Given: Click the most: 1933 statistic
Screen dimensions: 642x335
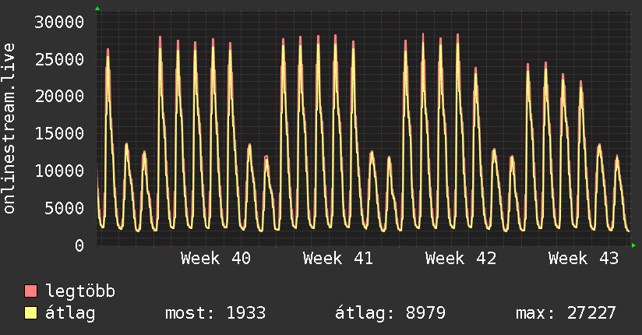Looking at the screenshot, I should pyautogui.click(x=215, y=313).
